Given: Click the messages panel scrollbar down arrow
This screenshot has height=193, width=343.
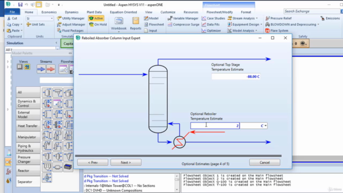Looking at the screenshot, I should (177, 190).
